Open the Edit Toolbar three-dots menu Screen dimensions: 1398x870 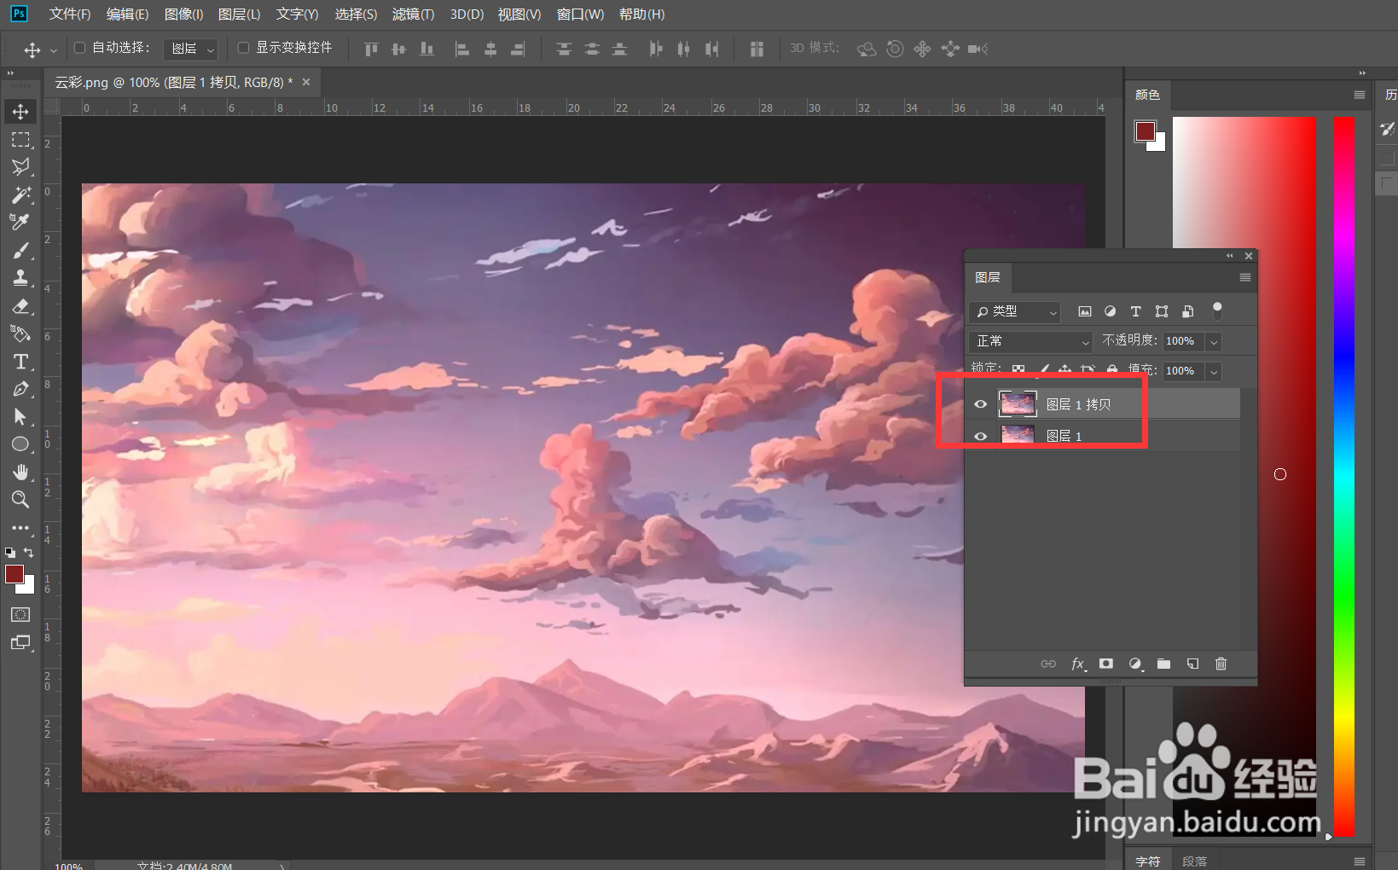click(20, 528)
